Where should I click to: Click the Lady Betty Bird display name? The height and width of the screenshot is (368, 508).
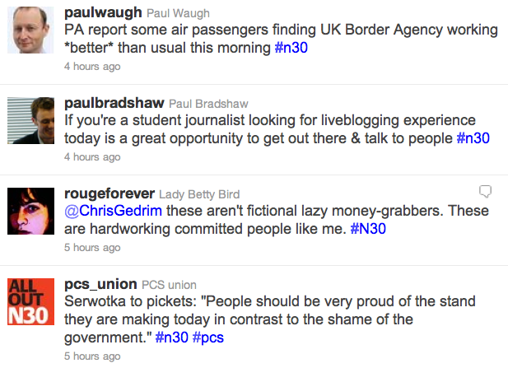[x=199, y=195]
